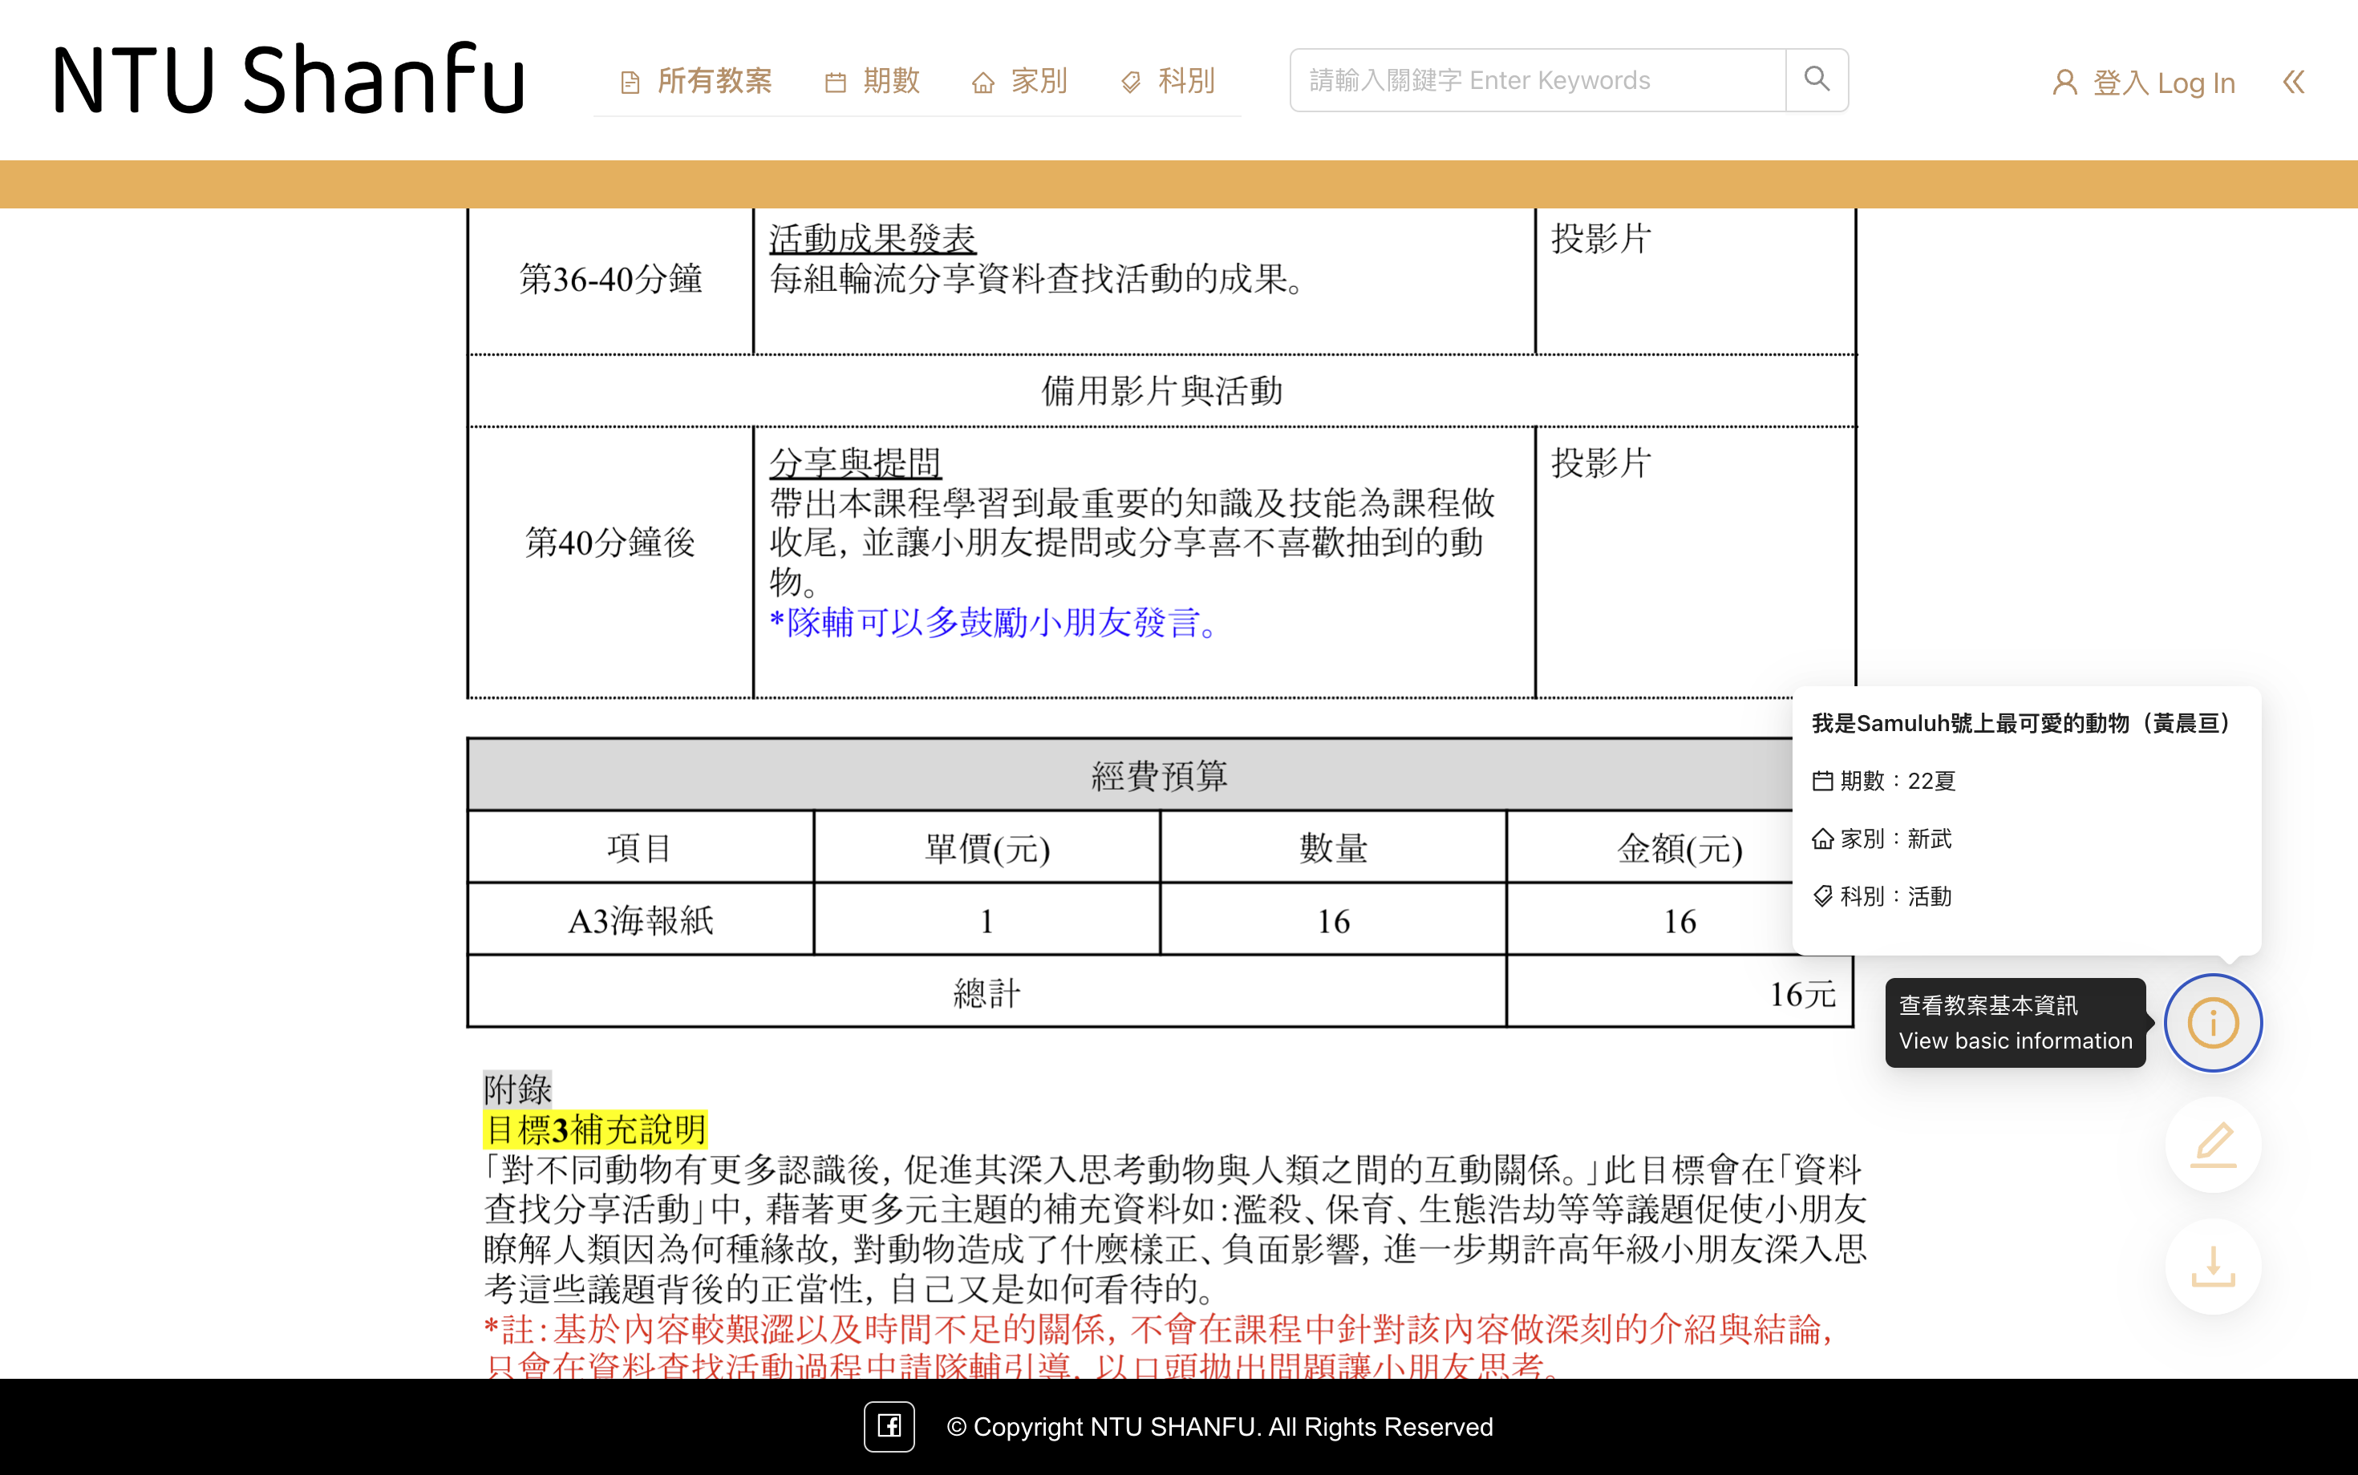Click the calendar icon beside 期數 in nav
This screenshot has width=2358, height=1475.
tap(836, 83)
